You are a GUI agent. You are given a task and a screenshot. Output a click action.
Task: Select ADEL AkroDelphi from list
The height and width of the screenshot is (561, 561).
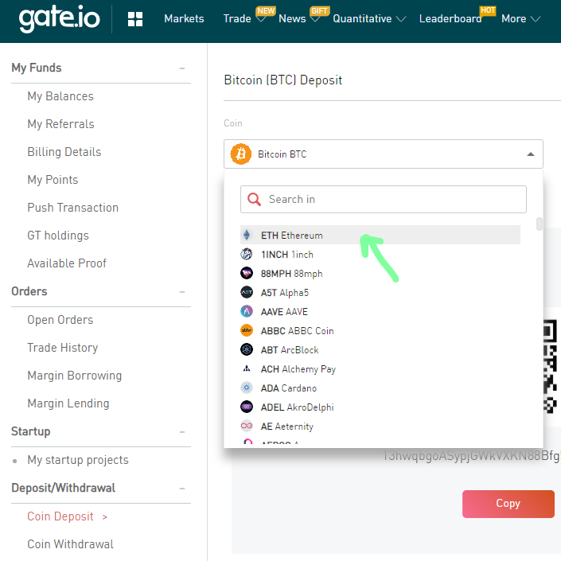(x=380, y=407)
